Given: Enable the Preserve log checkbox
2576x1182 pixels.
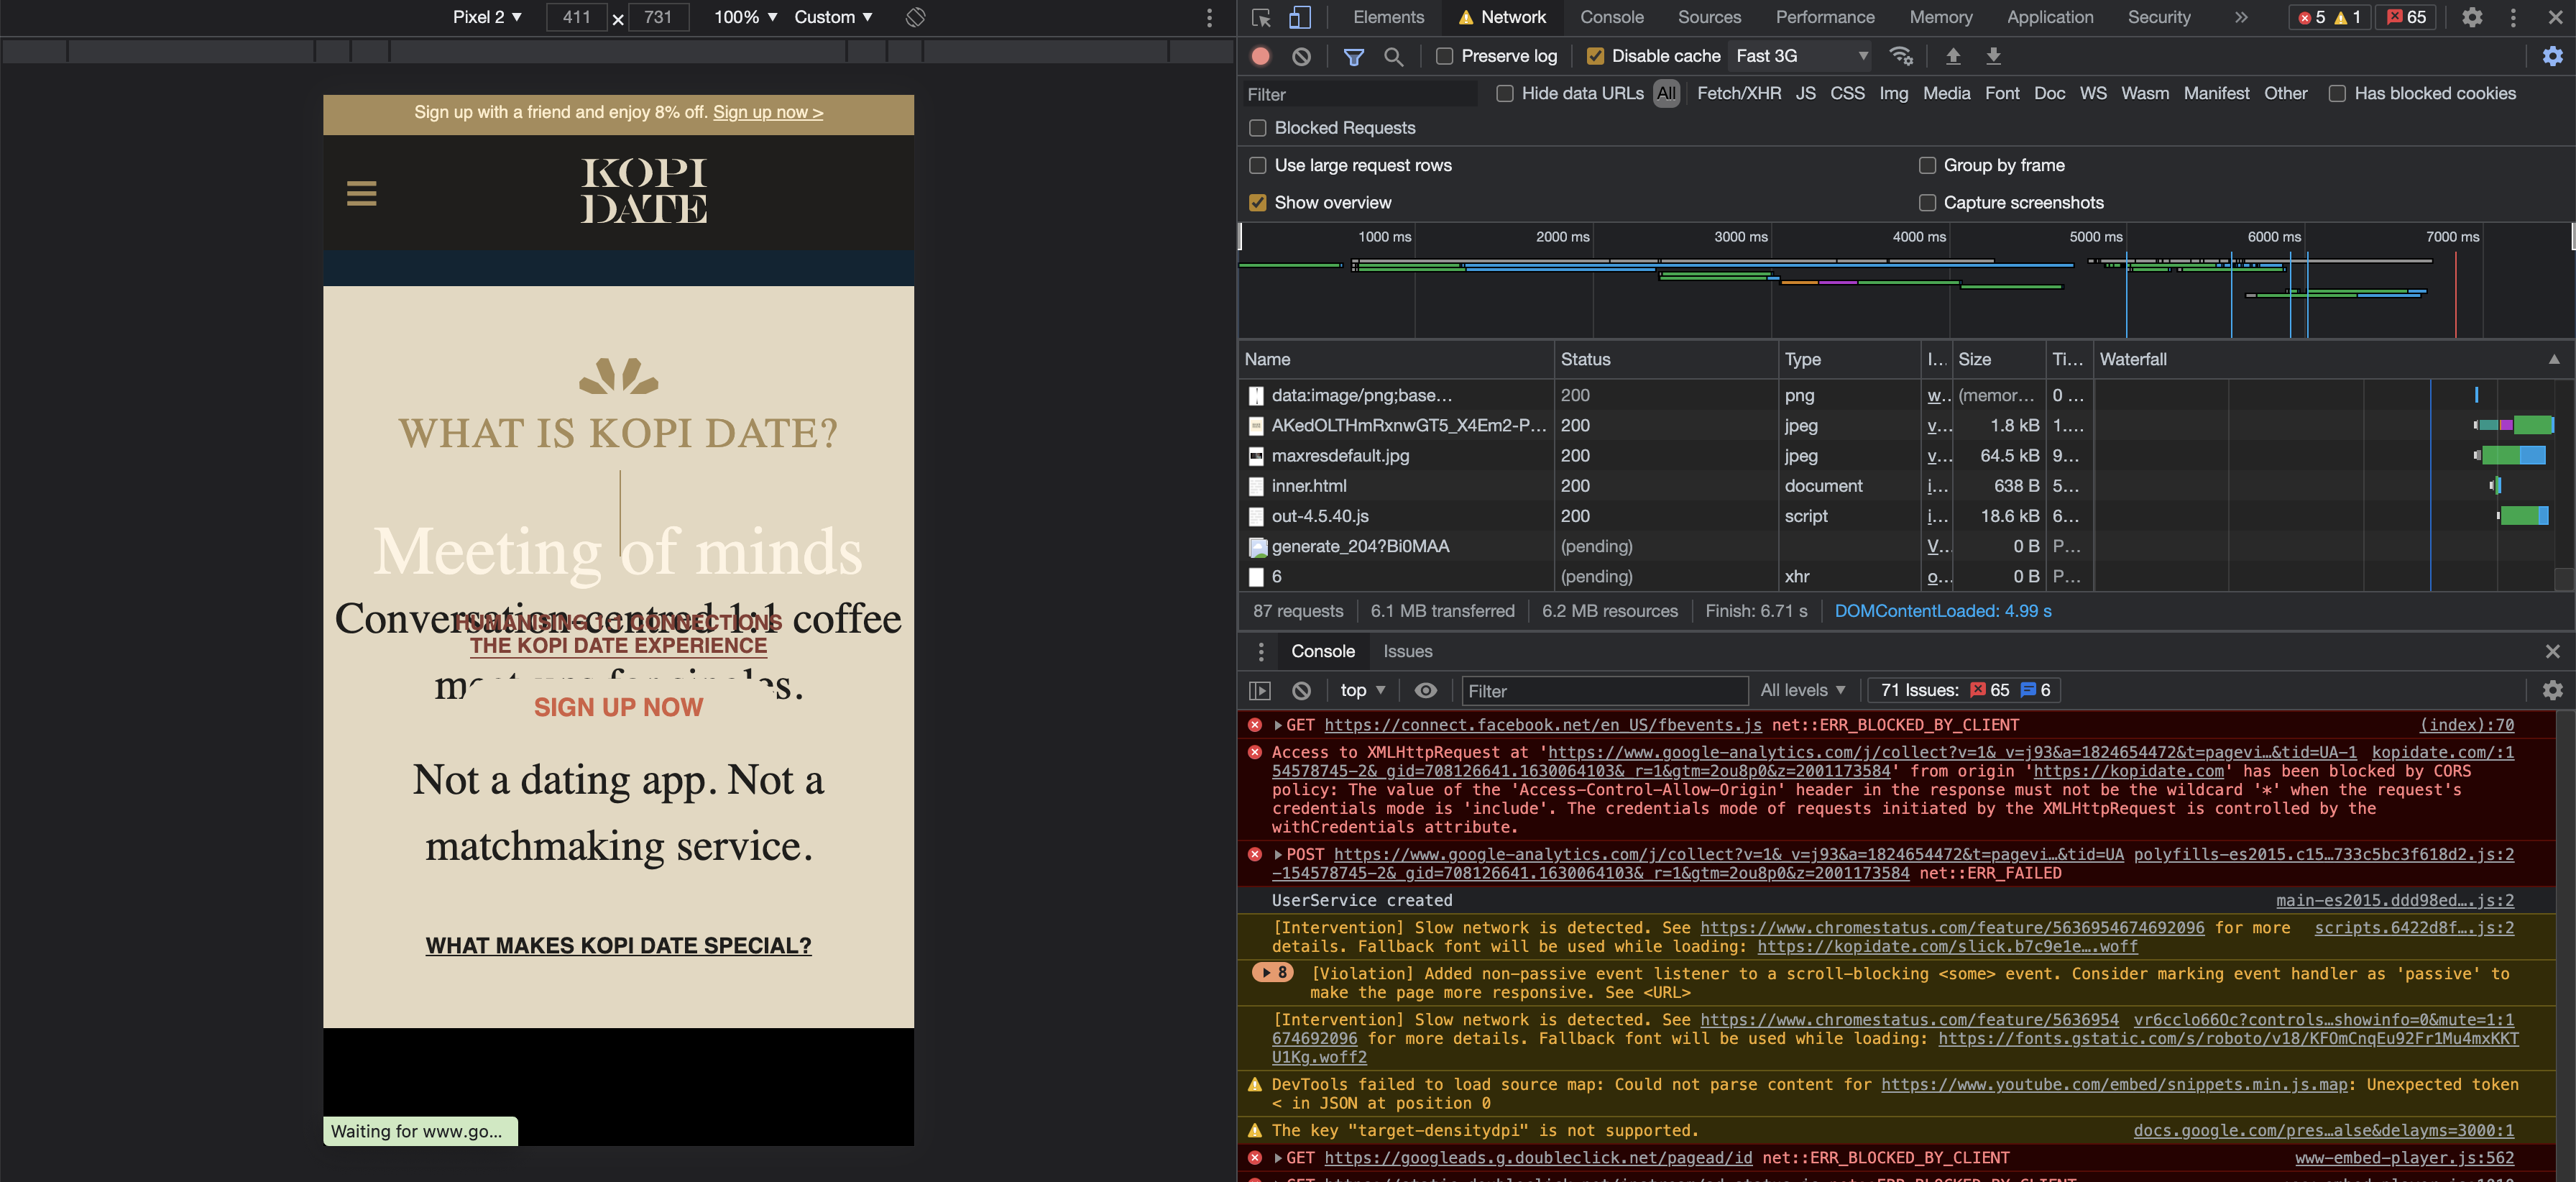Looking at the screenshot, I should (1444, 56).
